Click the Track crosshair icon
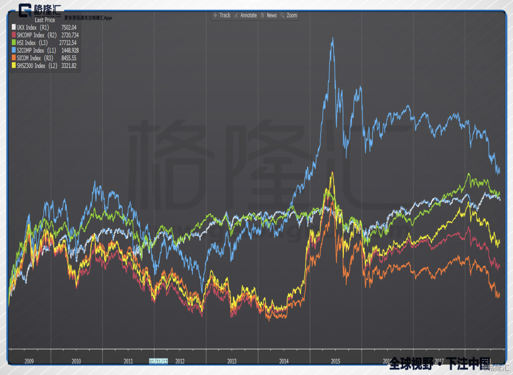The image size is (513, 375). click(215, 15)
